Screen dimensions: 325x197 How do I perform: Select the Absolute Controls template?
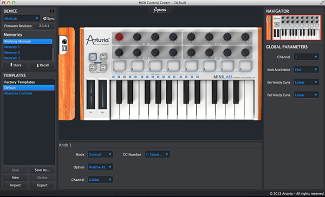click(29, 93)
